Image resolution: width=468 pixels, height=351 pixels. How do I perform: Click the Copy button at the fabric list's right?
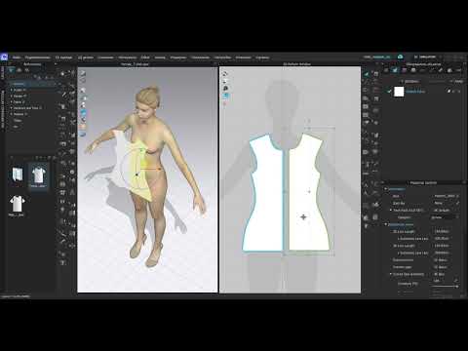(457, 81)
